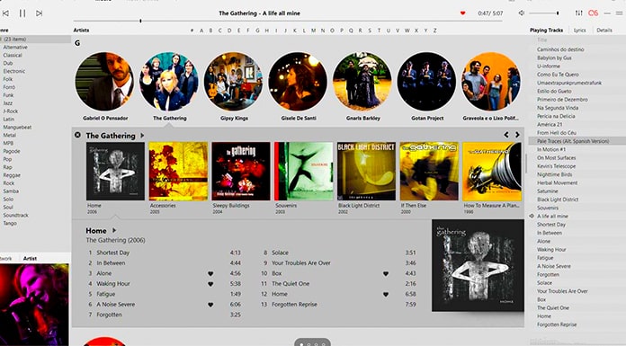Select Herbal Movement in playlist
Viewport: 626px width, 346px height.
[x=558, y=182]
